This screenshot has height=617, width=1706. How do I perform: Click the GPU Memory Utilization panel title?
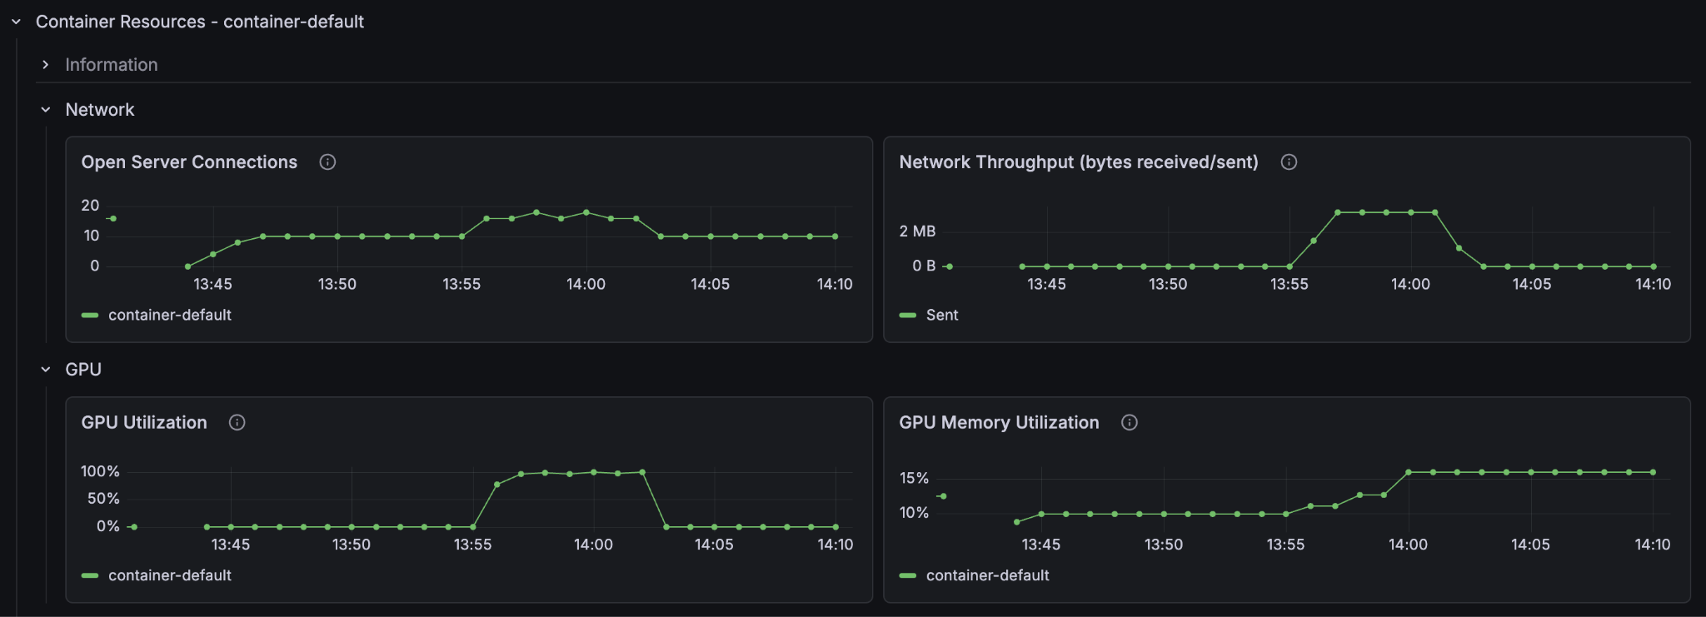point(999,423)
